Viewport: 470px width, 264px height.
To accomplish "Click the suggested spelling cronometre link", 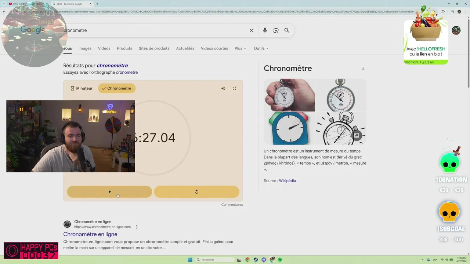I will tap(127, 73).
